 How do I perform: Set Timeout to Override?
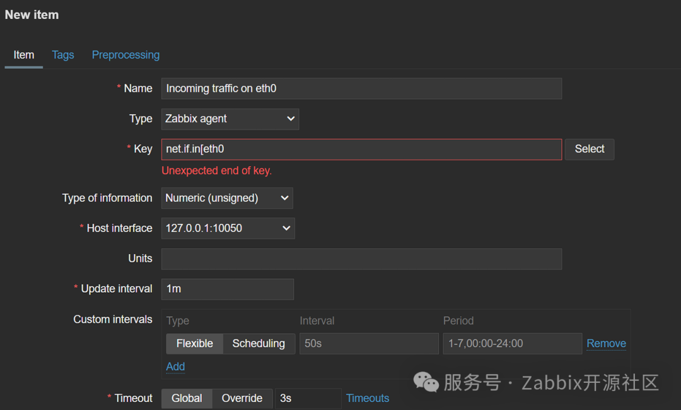pyautogui.click(x=242, y=398)
